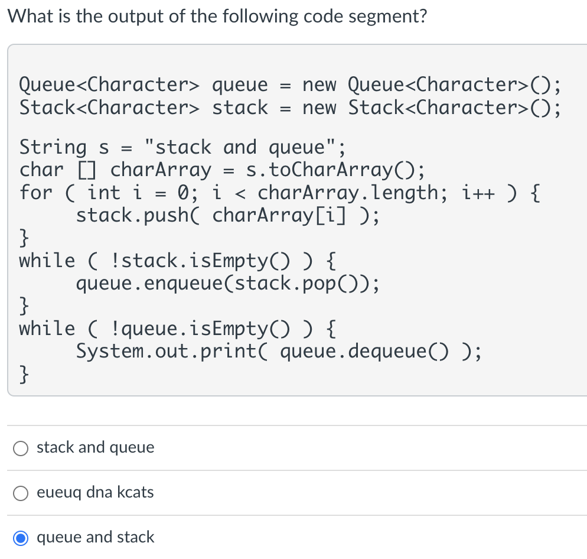Click the stack.push statement in the code
Image resolution: width=587 pixels, height=559 pixels.
click(227, 215)
